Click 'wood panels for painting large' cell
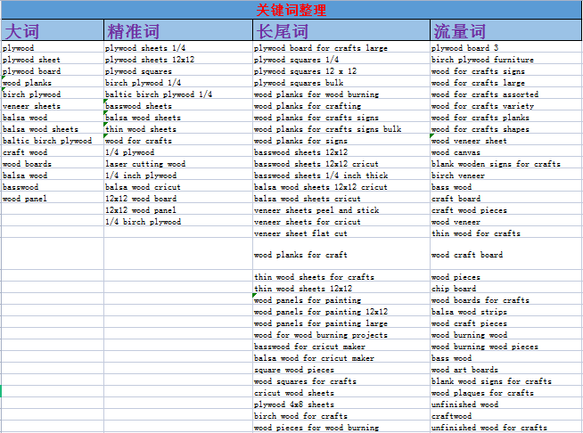 (341, 323)
